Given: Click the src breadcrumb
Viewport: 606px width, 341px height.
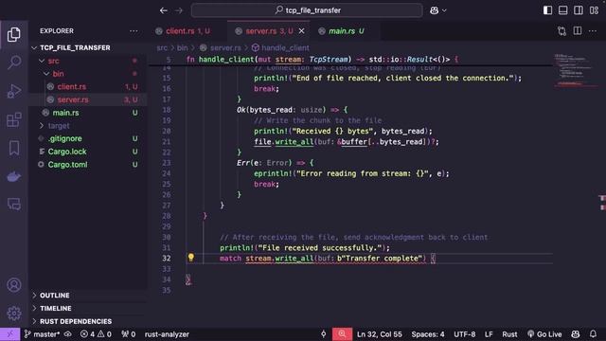Looking at the screenshot, I should [x=162, y=48].
